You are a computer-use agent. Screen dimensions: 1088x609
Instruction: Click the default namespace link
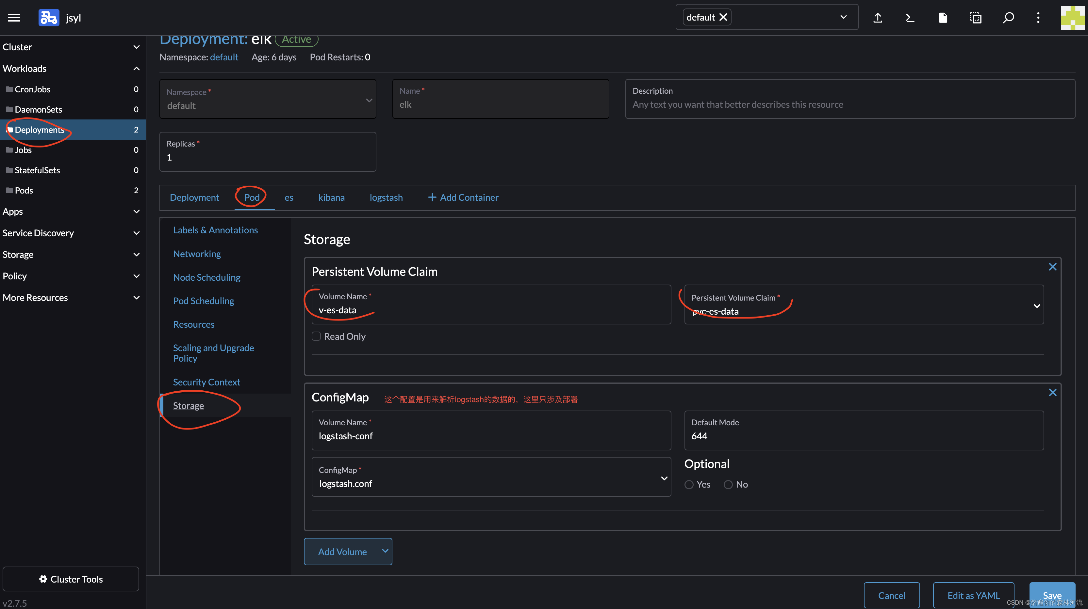[x=224, y=57]
